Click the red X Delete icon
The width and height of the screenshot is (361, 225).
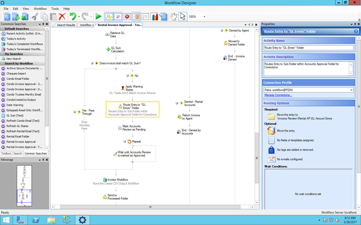point(62,17)
